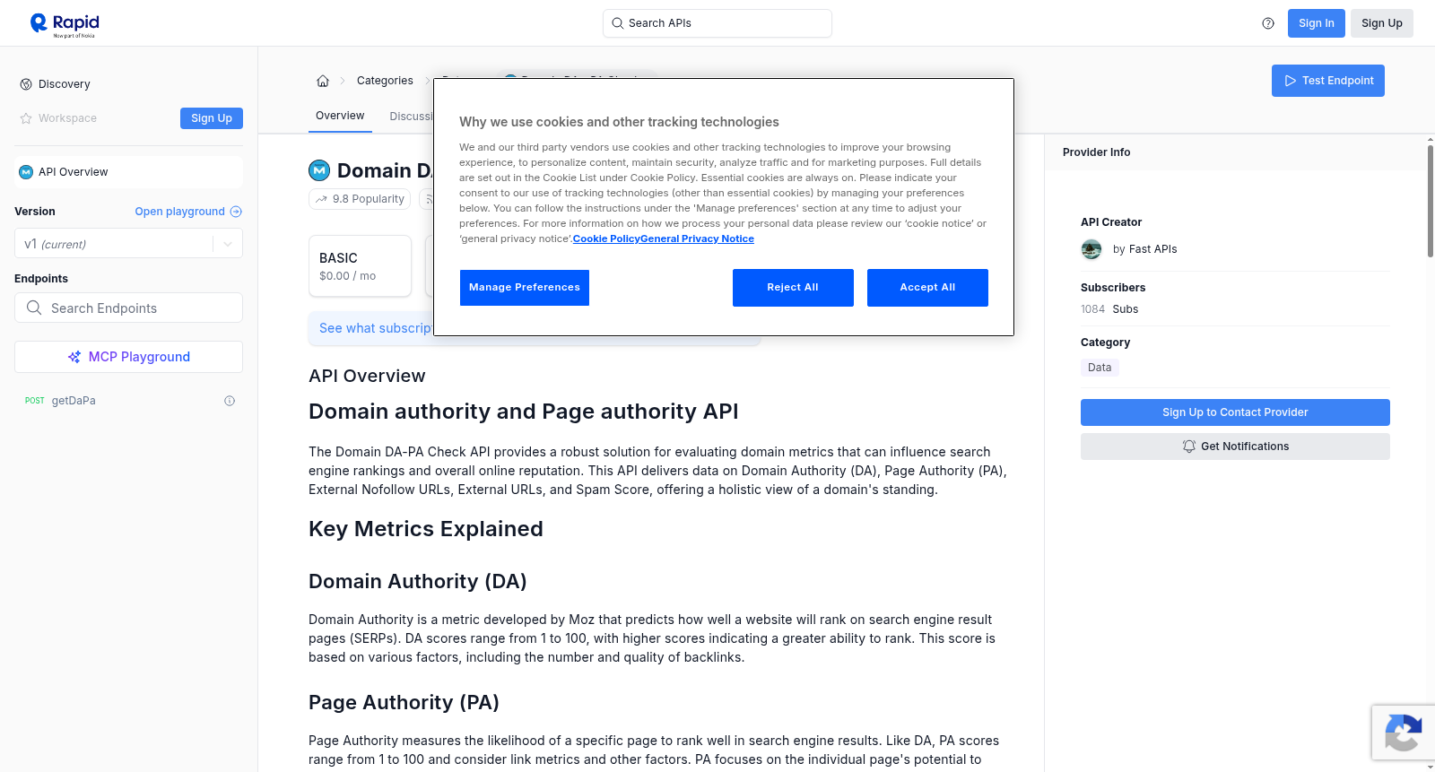1435x772 pixels.
Task: Click the Open playground arrow icon
Action: coord(236,212)
